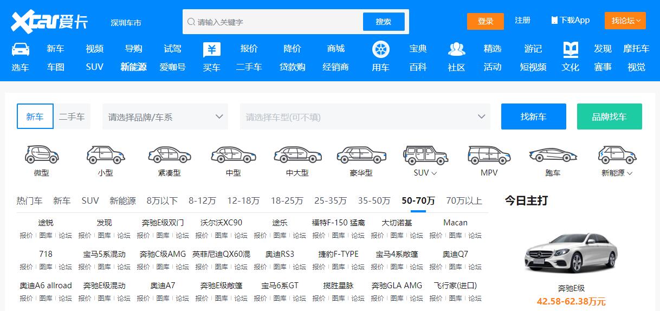Switch to the 新车 search tab
Screen dimensions: 660x311
click(x=35, y=116)
